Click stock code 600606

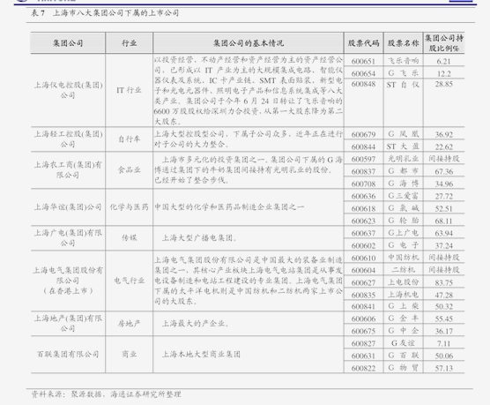pos(363,319)
